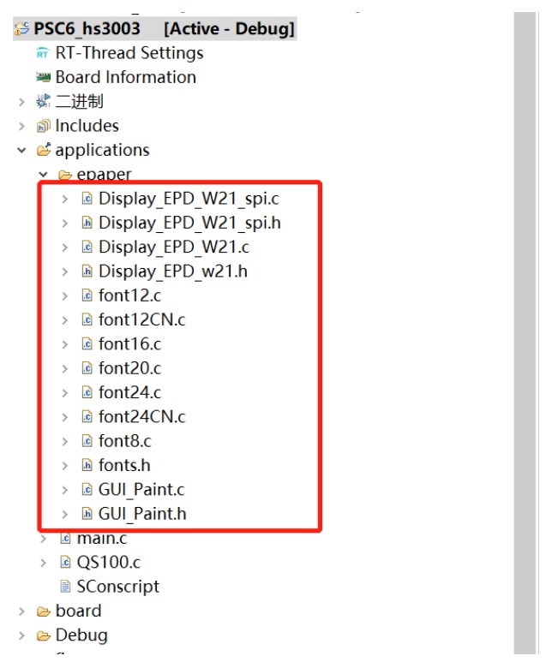Select the GUI_Paint.h file

click(x=142, y=515)
